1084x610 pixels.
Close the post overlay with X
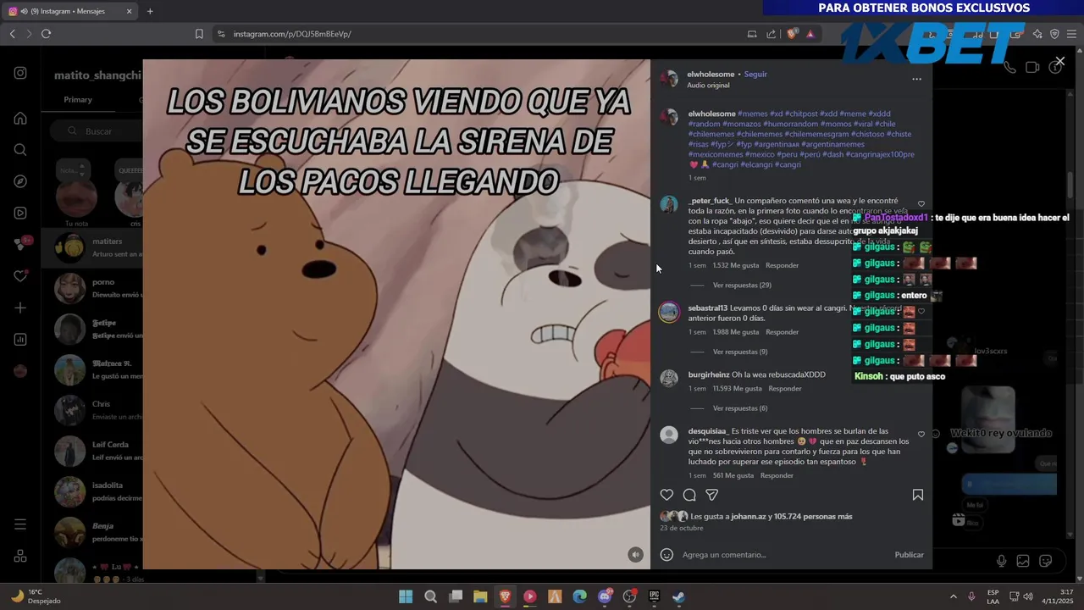(x=1060, y=62)
